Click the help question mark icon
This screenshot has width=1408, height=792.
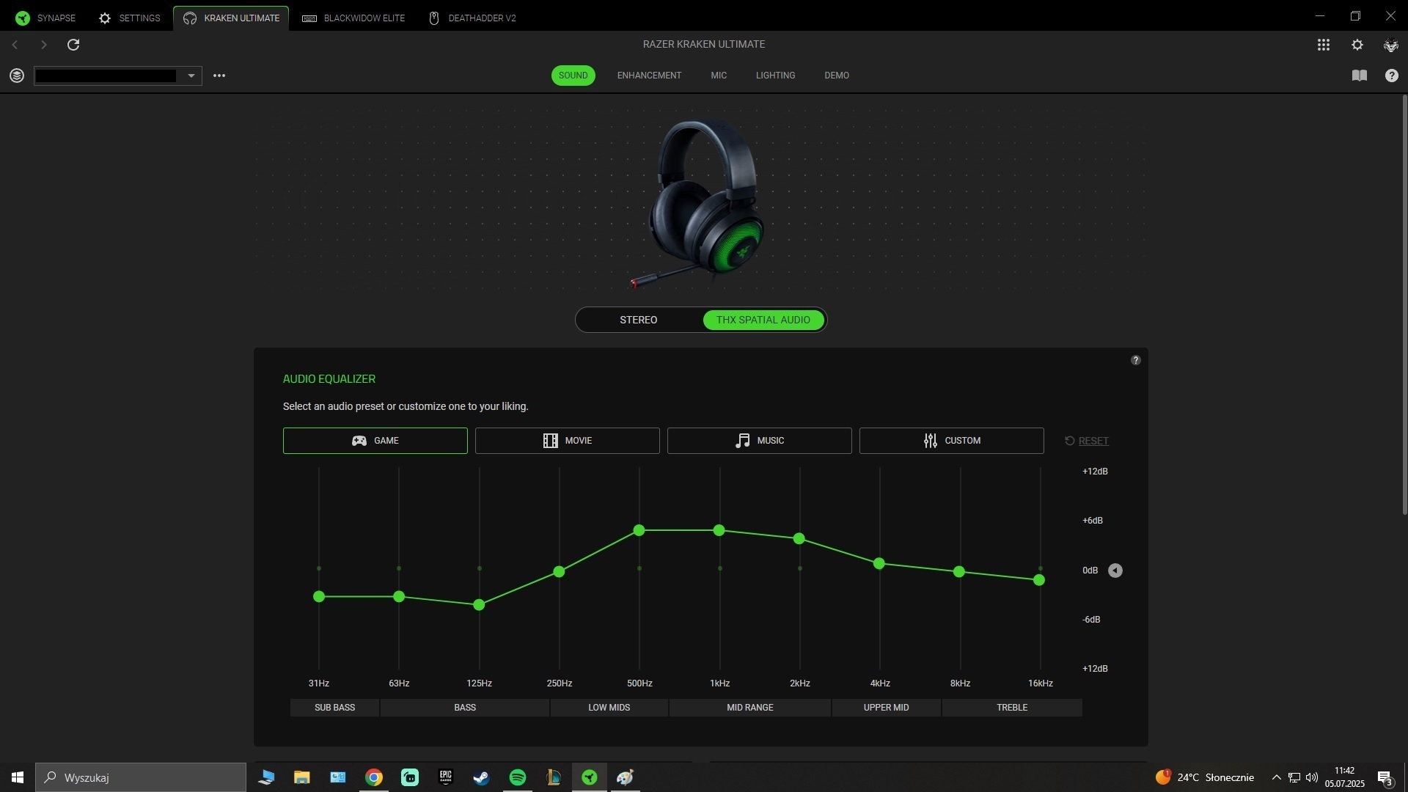[1391, 76]
